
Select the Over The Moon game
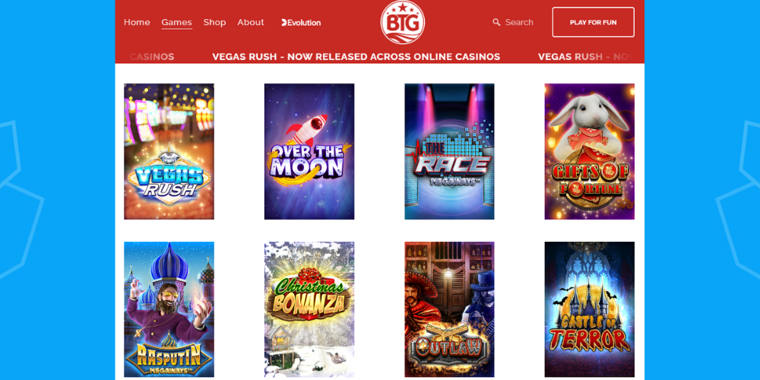point(309,152)
